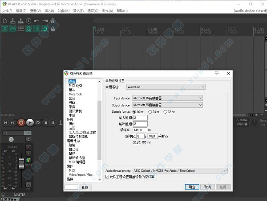Open the Audio thread priority dropdown
This screenshot has width=267, height=201.
[x=180, y=171]
